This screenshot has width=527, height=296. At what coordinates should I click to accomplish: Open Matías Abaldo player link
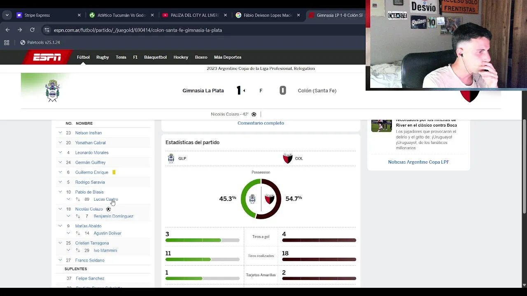[88, 226]
